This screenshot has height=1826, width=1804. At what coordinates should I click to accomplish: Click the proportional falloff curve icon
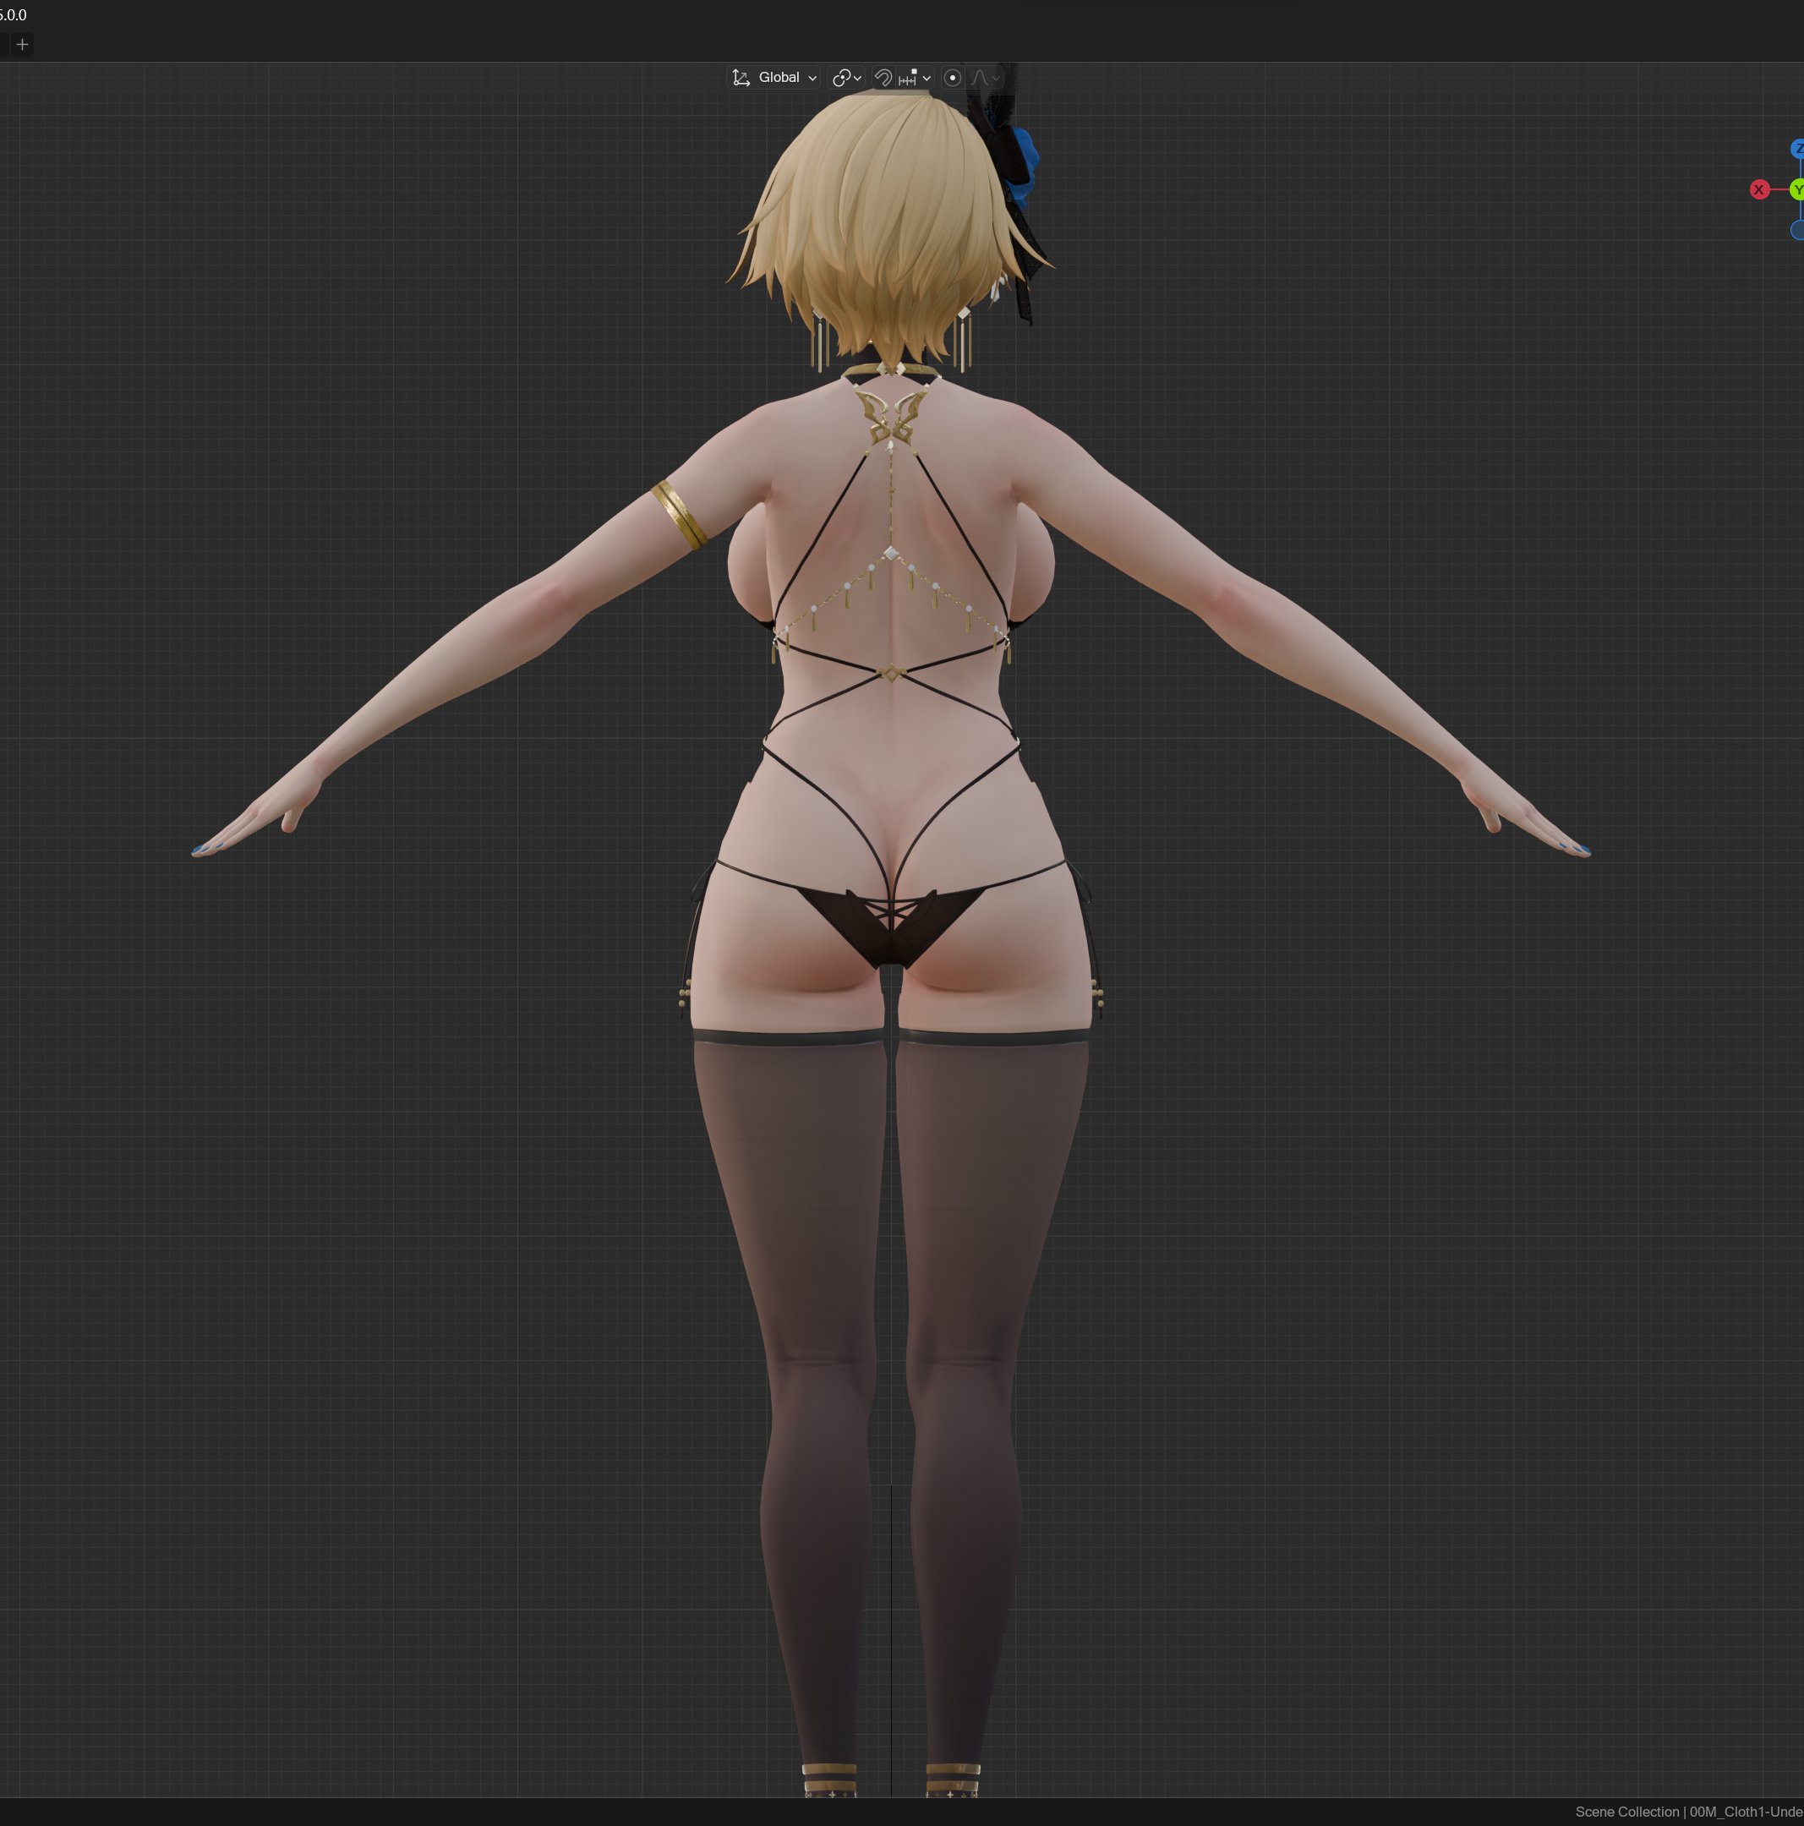pyautogui.click(x=979, y=78)
